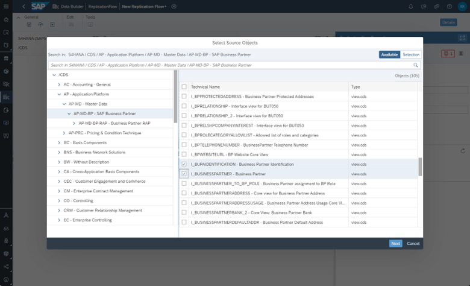Close the New Replication Flow tab

[x=174, y=6]
